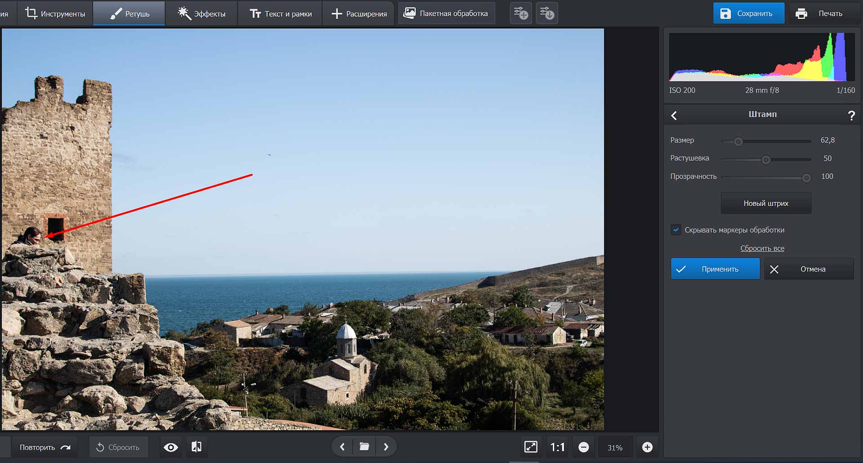Save the photo with Сохранить

748,13
